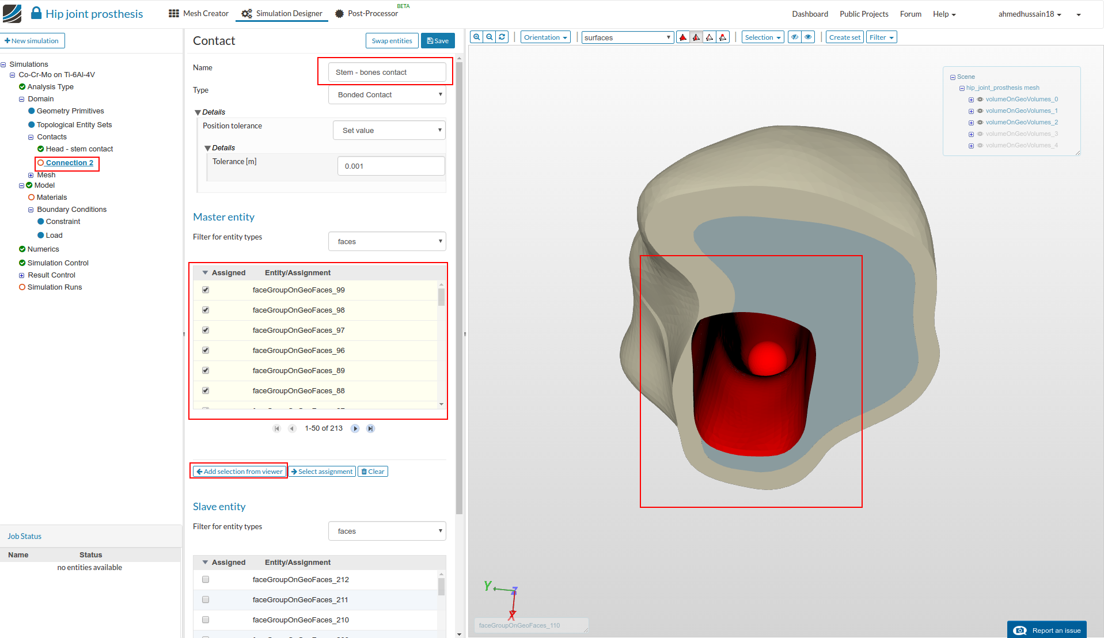
Task: Switch to the Mesh Creator tab
Action: [199, 14]
